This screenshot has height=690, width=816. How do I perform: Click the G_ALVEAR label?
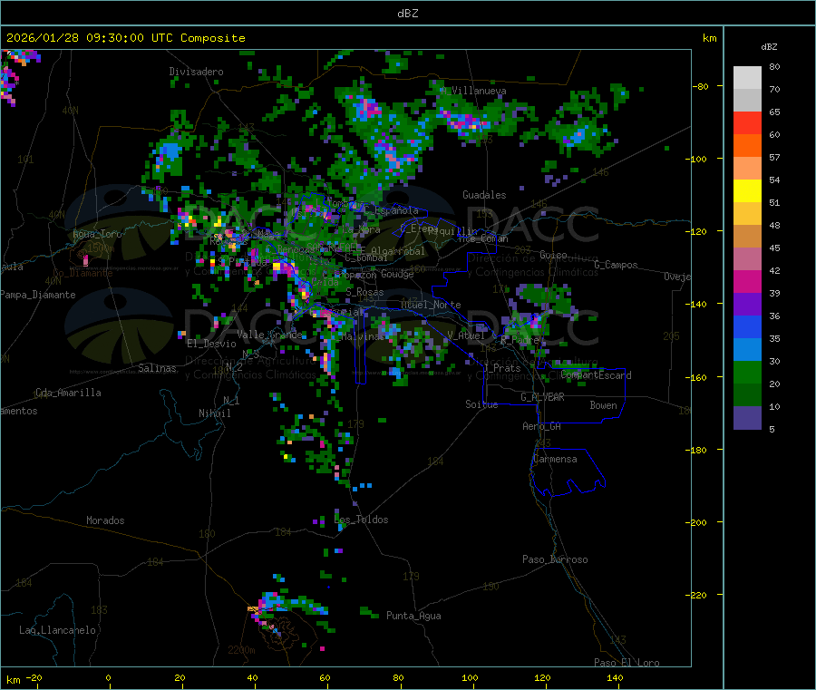pyautogui.click(x=542, y=397)
